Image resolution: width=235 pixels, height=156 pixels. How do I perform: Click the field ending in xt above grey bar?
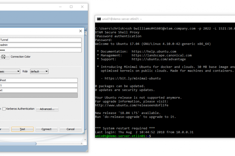click(39, 90)
